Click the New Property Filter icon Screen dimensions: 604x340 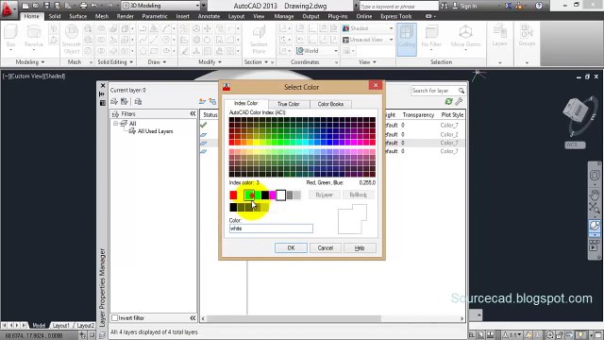point(114,102)
